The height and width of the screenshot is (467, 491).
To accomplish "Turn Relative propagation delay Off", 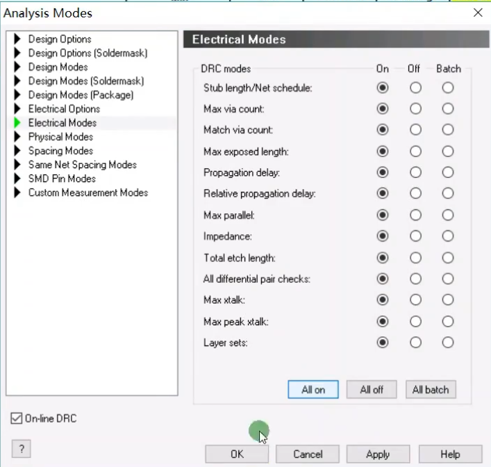I will (x=415, y=193).
